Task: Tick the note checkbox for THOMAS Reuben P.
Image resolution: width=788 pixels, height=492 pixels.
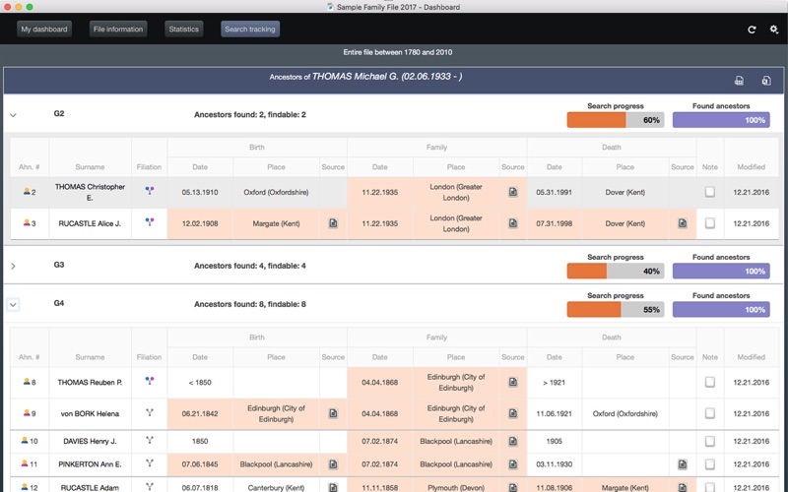Action: pyautogui.click(x=710, y=382)
